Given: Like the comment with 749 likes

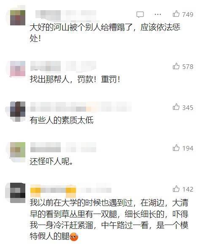Looking at the screenshot, I should [176, 14].
